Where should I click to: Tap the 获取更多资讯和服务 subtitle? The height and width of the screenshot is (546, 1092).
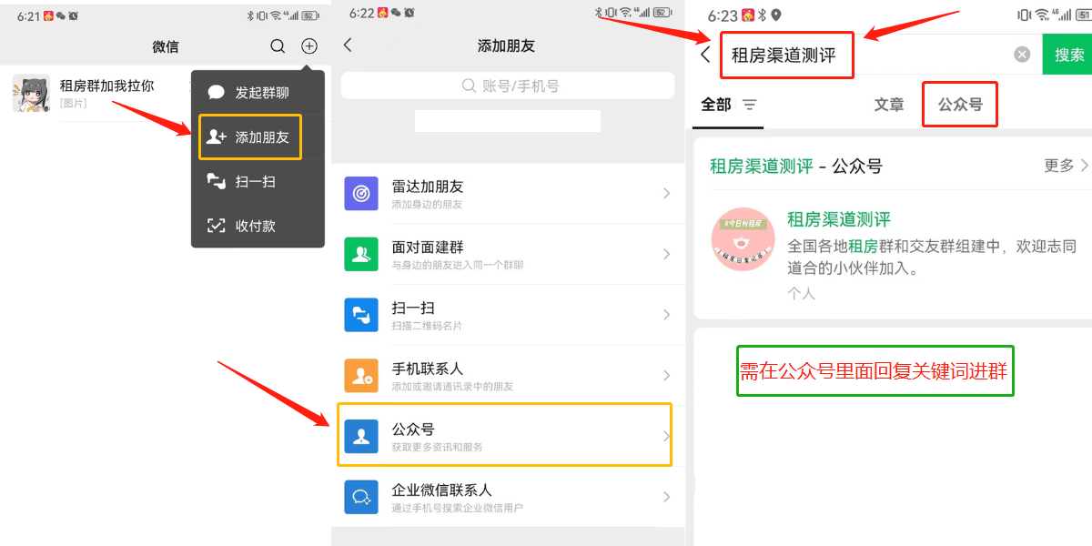[x=438, y=448]
